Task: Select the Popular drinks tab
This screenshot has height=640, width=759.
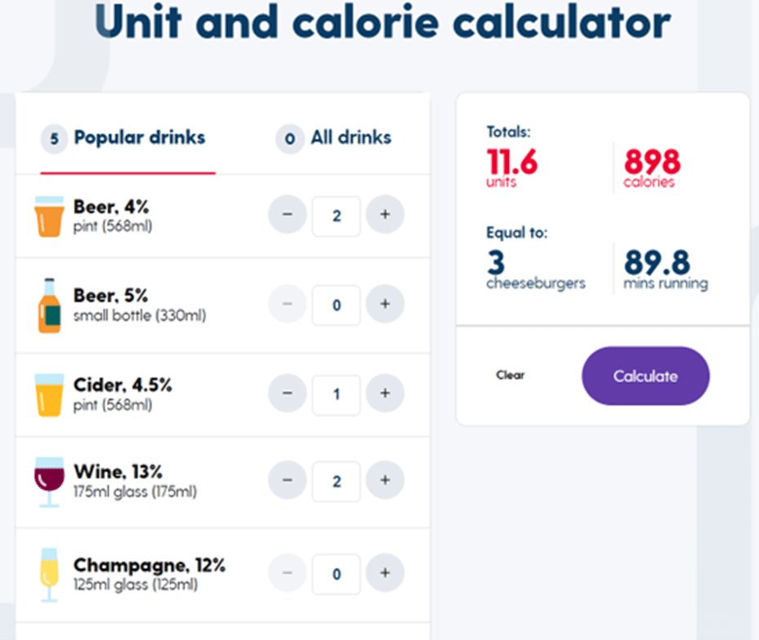Action: pos(123,138)
